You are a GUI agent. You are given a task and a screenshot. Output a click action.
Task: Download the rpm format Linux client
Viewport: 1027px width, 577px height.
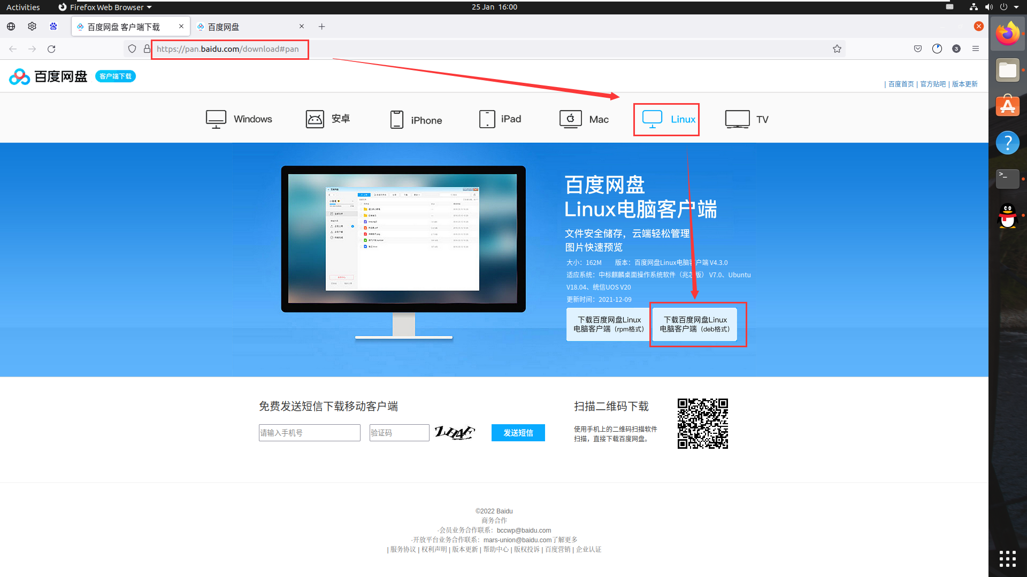coord(609,324)
